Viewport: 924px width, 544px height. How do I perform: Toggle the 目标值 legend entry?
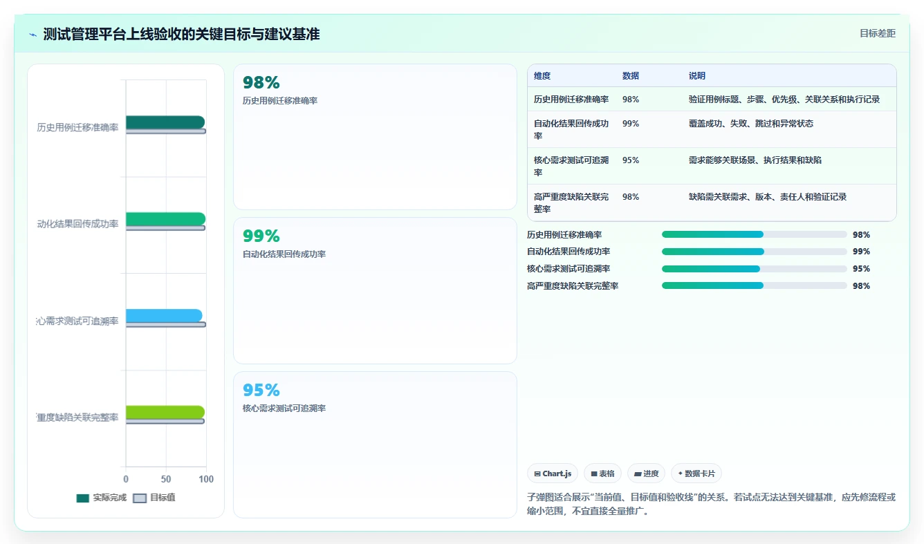[154, 498]
